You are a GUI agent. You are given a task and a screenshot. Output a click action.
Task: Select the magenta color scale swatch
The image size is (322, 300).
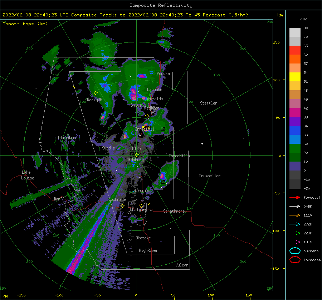[295, 113]
